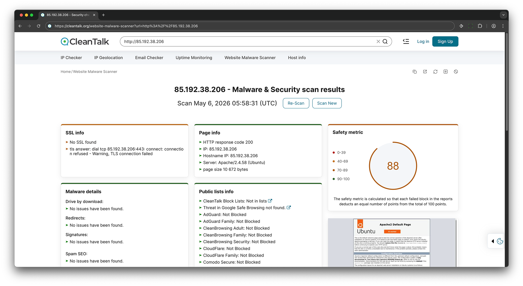523x286 pixels.
Task: Open the browser profile icon
Action: click(x=494, y=26)
